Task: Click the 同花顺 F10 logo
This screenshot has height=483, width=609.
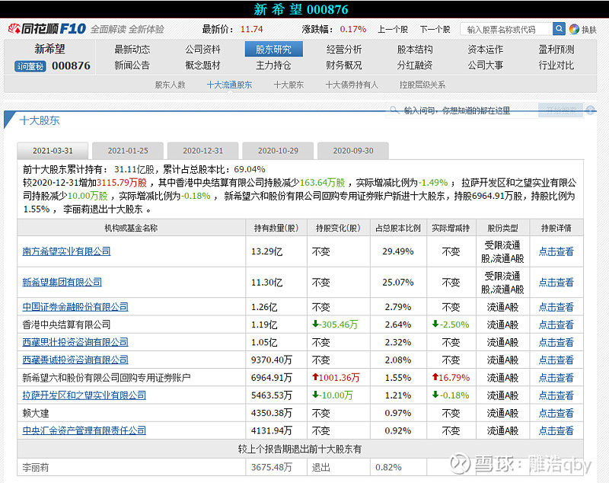Action: click(47, 29)
